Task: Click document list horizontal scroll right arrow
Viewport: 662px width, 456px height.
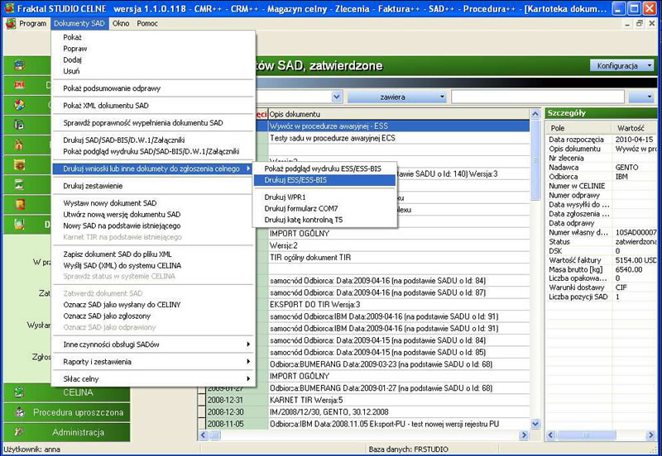Action: point(525,435)
